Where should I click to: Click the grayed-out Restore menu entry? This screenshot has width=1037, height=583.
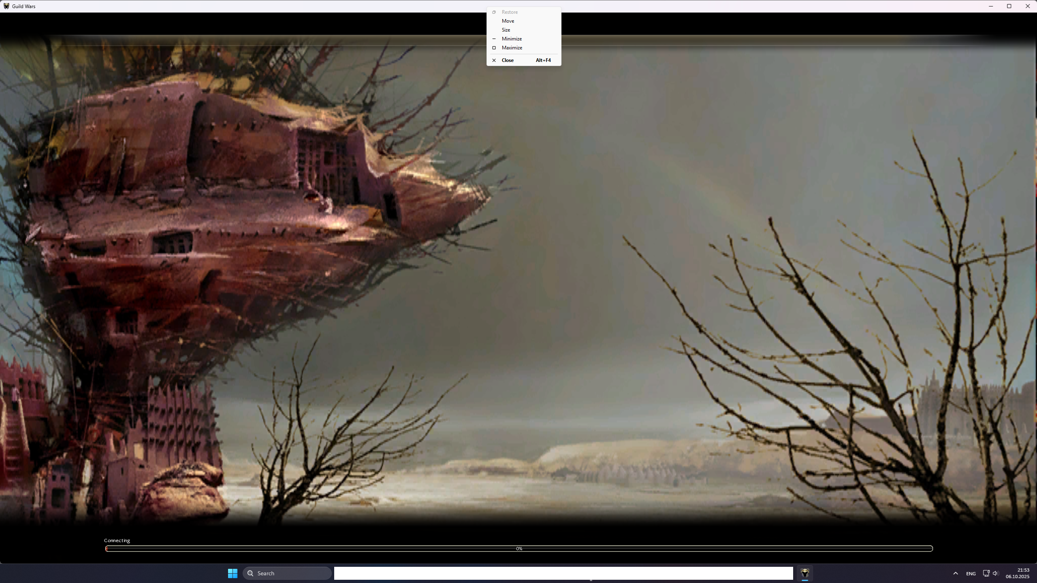click(x=509, y=12)
